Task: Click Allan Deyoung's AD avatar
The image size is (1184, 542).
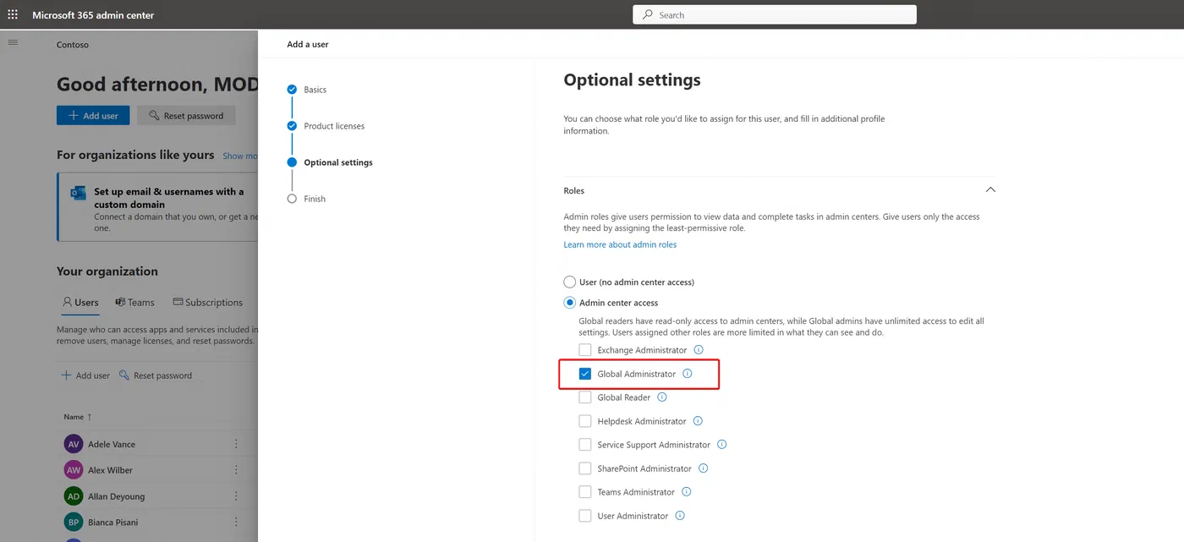Action: coord(74,496)
